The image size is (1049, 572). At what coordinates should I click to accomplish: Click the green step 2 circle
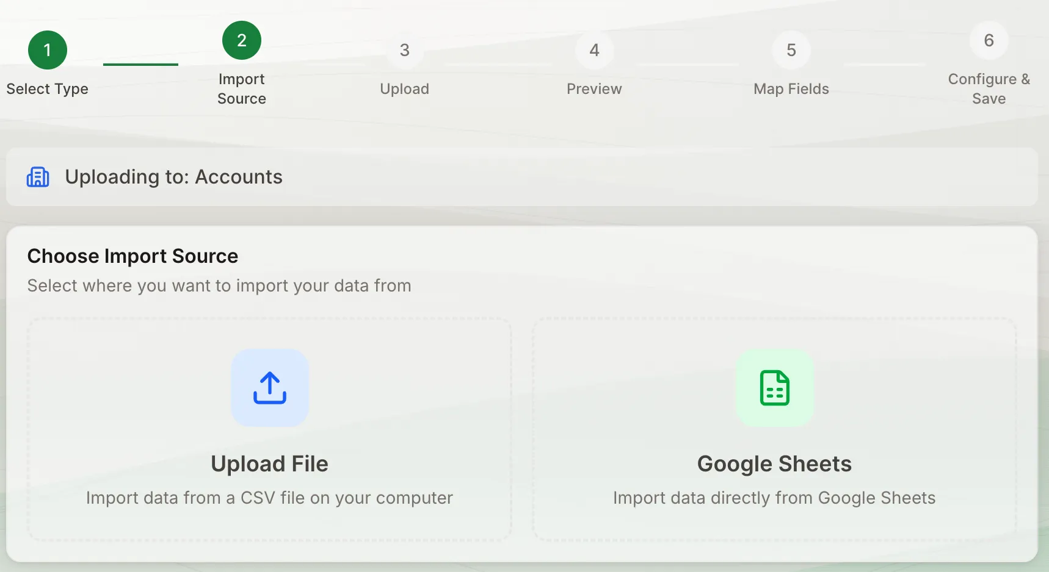point(241,40)
